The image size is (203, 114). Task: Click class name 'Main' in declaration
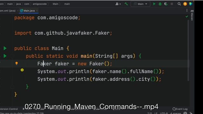(57, 48)
